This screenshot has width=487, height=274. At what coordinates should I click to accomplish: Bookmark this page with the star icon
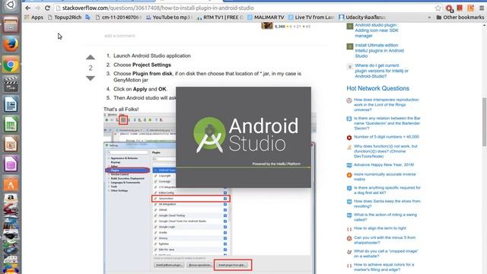pos(438,8)
